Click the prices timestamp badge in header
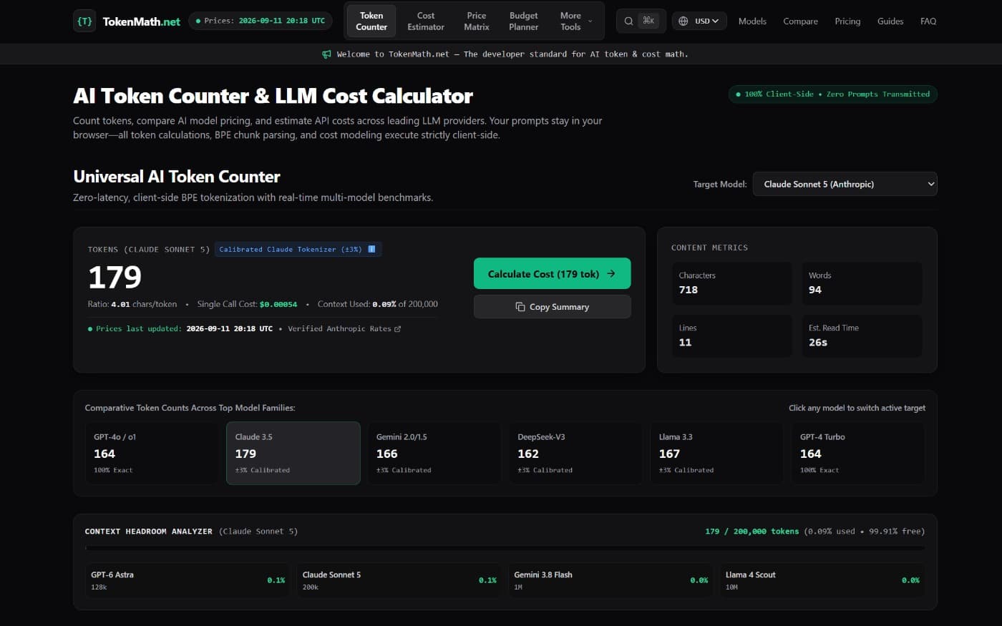This screenshot has height=626, width=1002. (x=261, y=21)
